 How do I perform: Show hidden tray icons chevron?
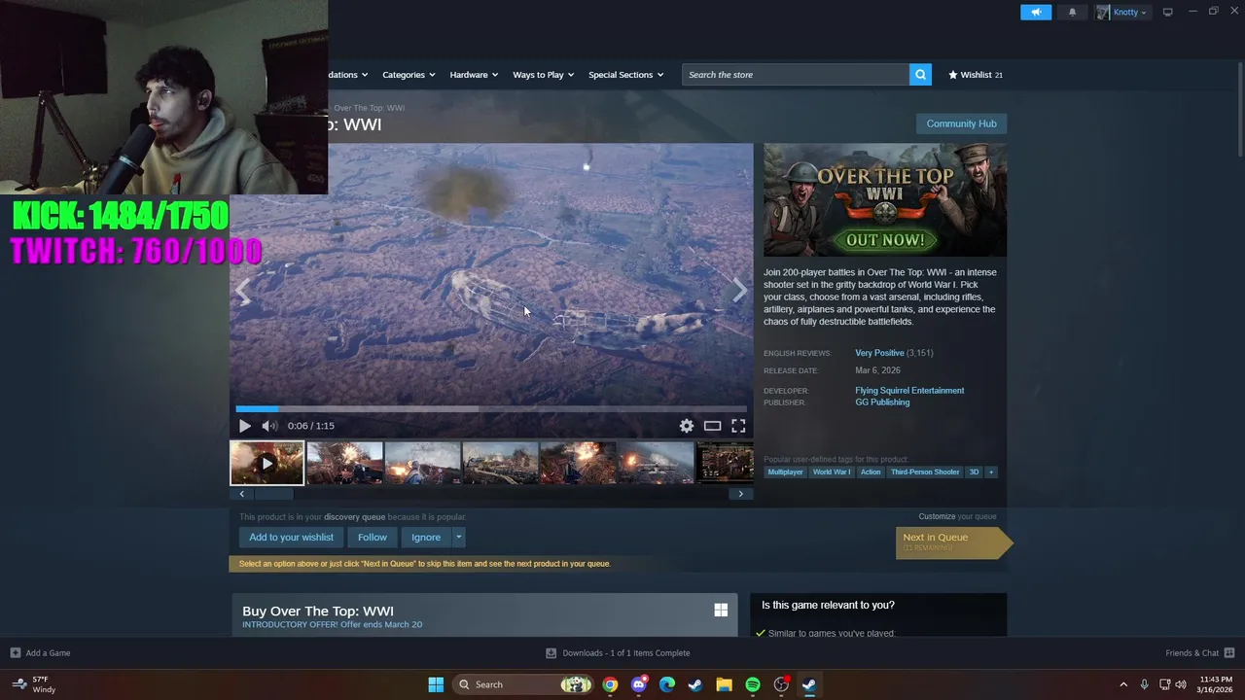[1123, 684]
